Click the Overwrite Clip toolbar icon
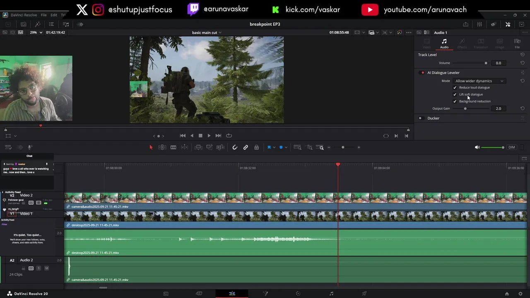The height and width of the screenshot is (298, 530). 210,147
